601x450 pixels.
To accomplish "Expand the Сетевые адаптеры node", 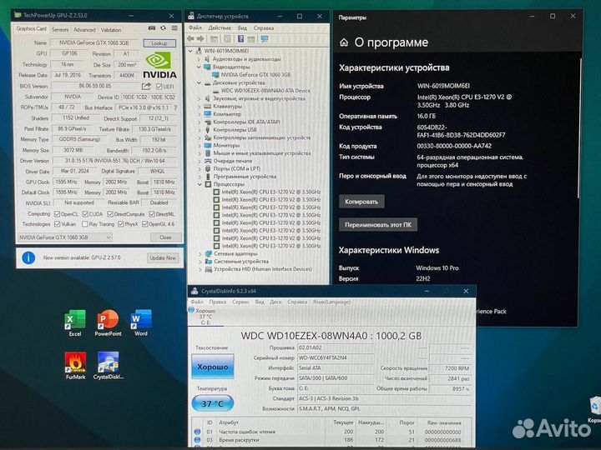I will pos(199,253).
